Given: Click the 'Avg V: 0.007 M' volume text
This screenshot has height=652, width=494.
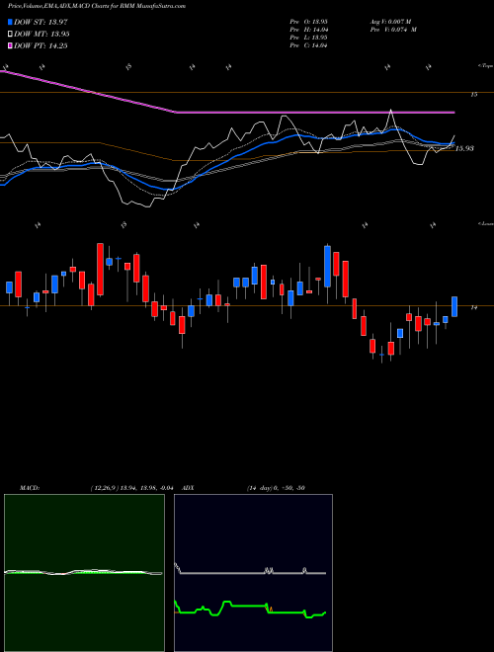Looking at the screenshot, I should (x=393, y=22).
